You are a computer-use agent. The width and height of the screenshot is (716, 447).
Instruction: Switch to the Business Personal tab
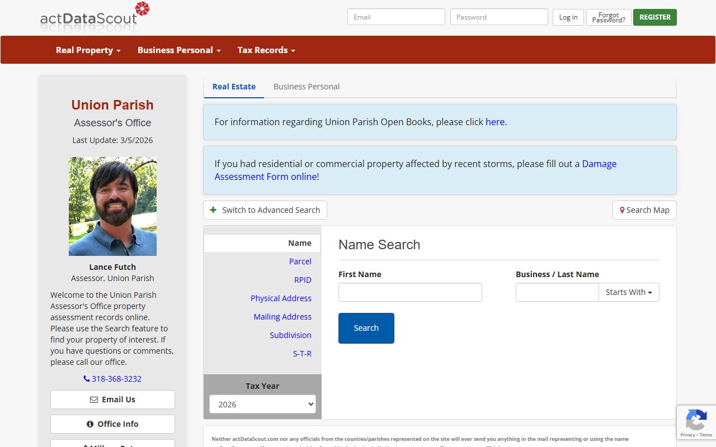tap(307, 87)
